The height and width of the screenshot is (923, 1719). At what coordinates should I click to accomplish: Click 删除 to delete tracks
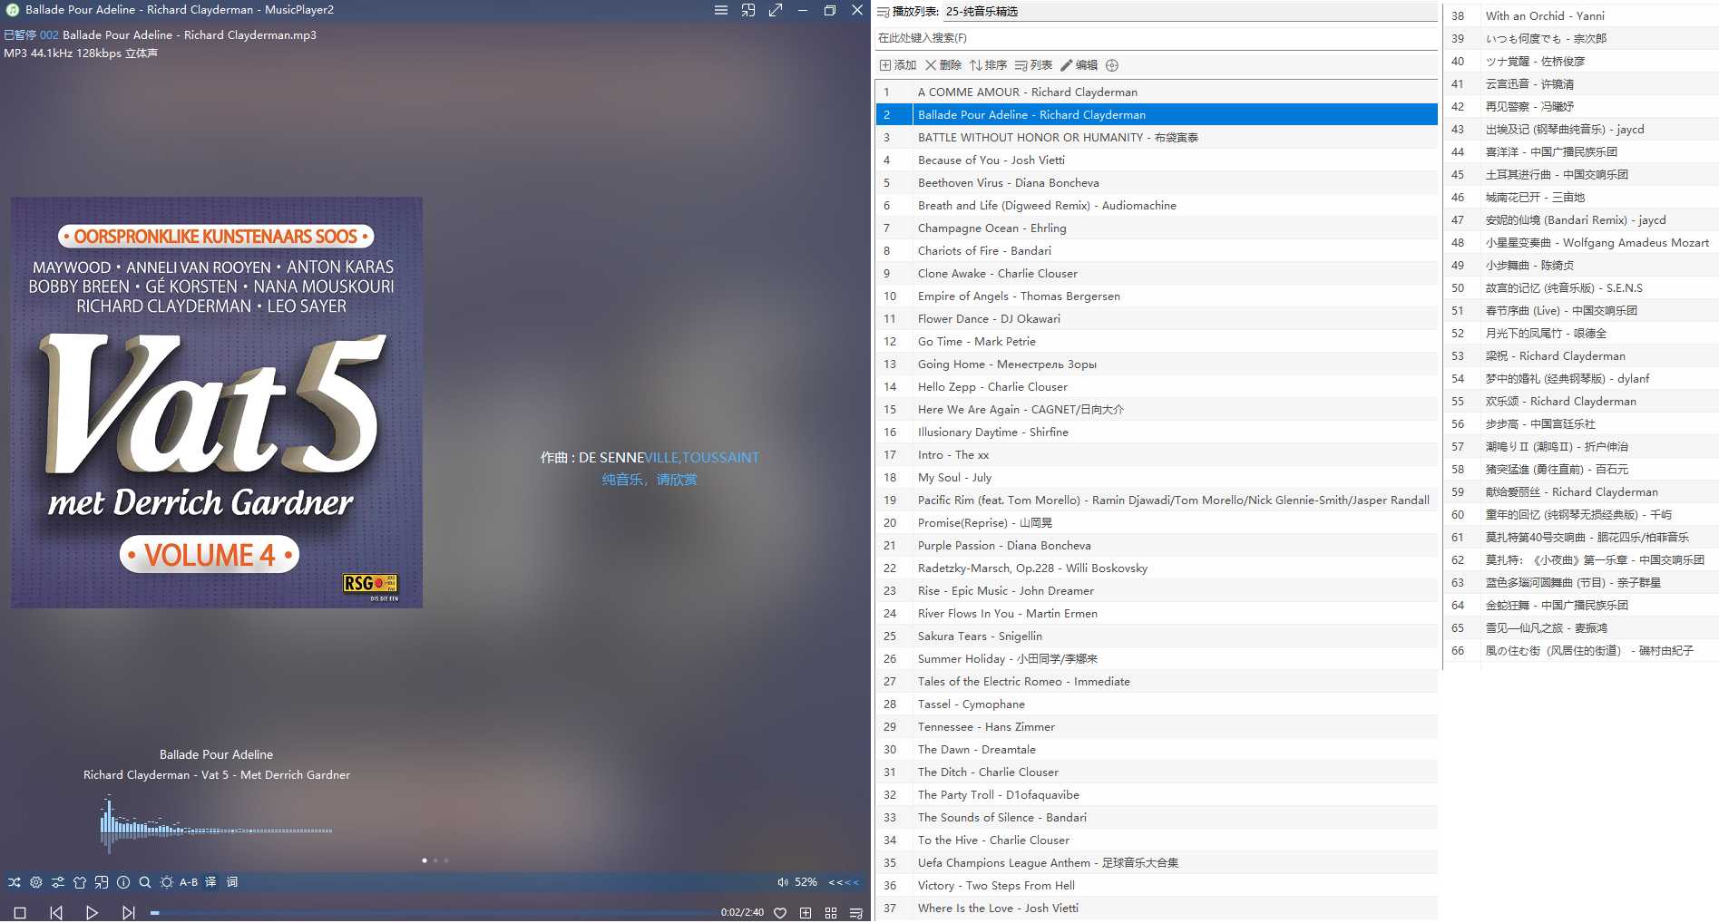pos(943,65)
